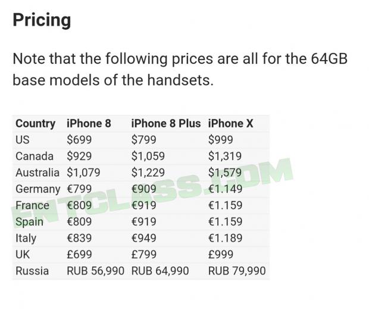Click the €1.189 Italy iPhone X price
The height and width of the screenshot is (309, 369).
(226, 238)
